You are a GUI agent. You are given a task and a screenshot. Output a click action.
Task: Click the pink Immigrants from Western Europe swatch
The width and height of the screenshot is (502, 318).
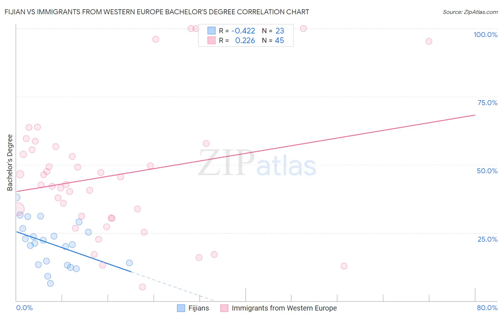click(x=224, y=308)
